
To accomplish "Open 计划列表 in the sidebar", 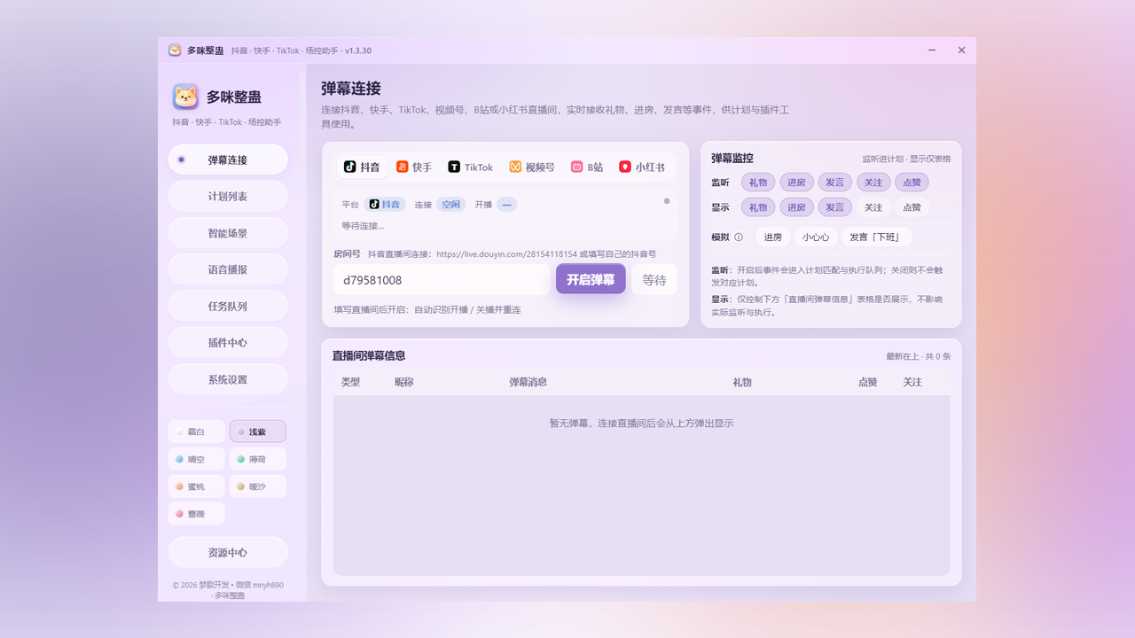I will [228, 197].
